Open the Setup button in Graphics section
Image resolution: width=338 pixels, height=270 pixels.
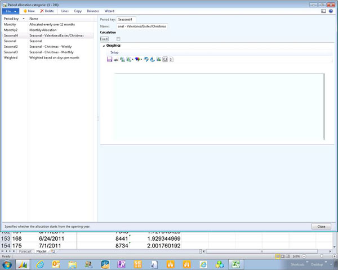[x=114, y=52]
